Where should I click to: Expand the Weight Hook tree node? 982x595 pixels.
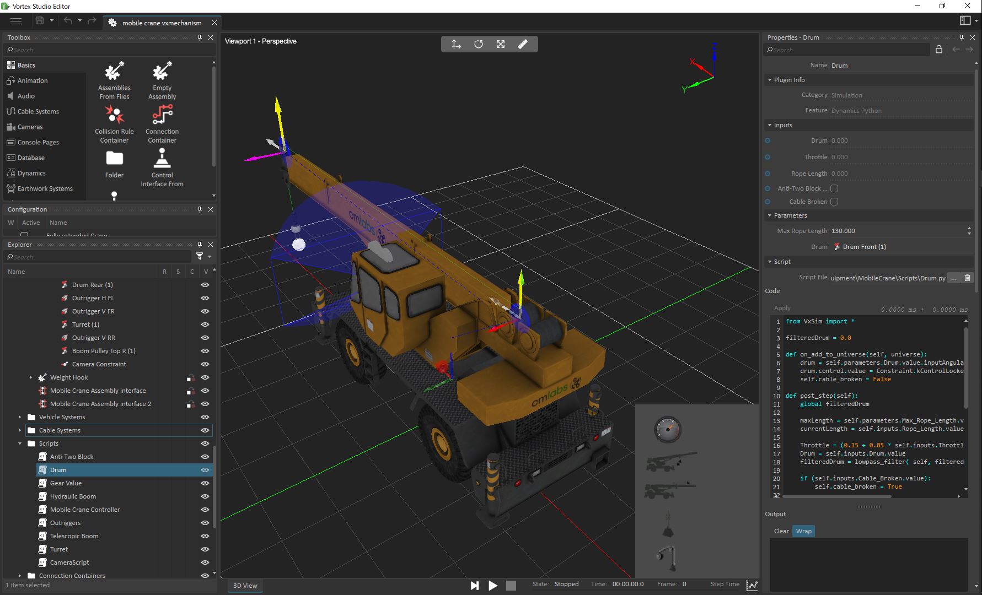[x=31, y=377]
